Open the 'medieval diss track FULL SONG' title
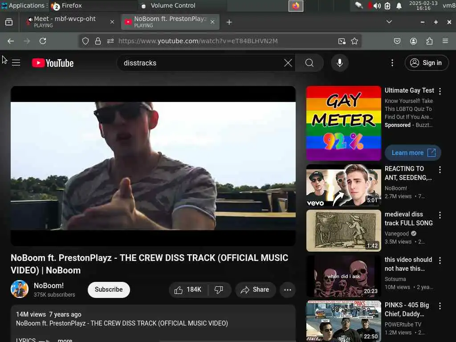 coord(409,218)
